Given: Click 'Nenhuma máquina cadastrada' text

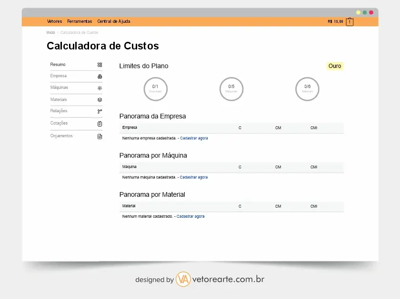Looking at the screenshot, I should click(149, 177).
